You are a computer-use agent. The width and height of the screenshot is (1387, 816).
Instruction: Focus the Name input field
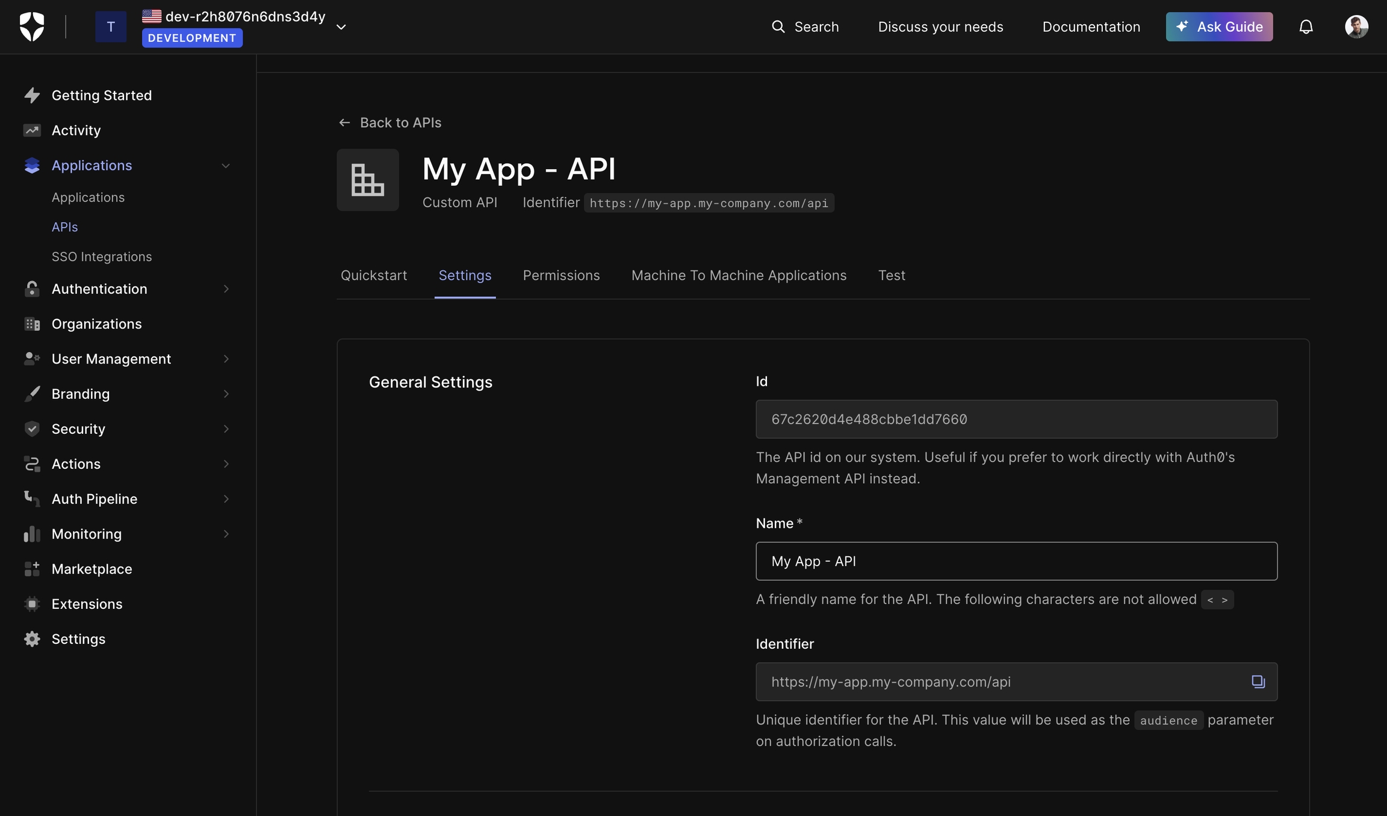[x=1016, y=561]
